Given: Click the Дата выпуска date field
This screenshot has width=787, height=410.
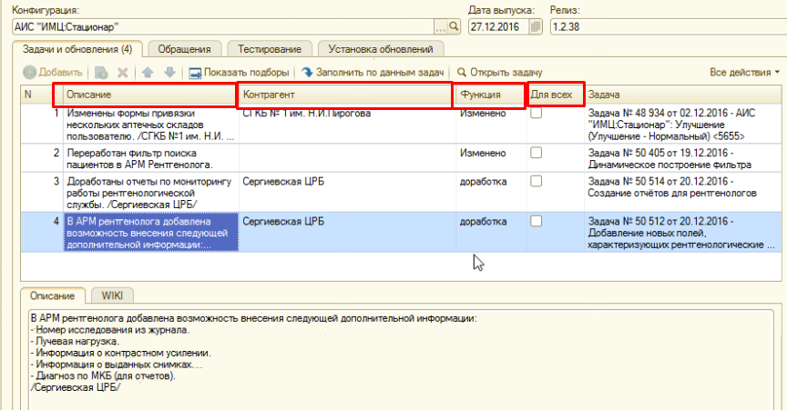Looking at the screenshot, I should point(498,26).
